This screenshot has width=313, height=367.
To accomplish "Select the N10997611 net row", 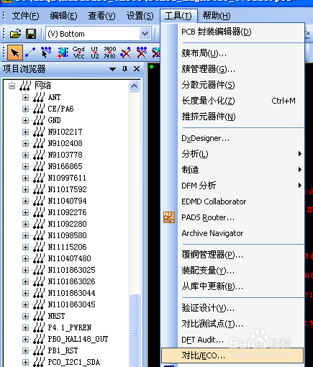I will [67, 178].
